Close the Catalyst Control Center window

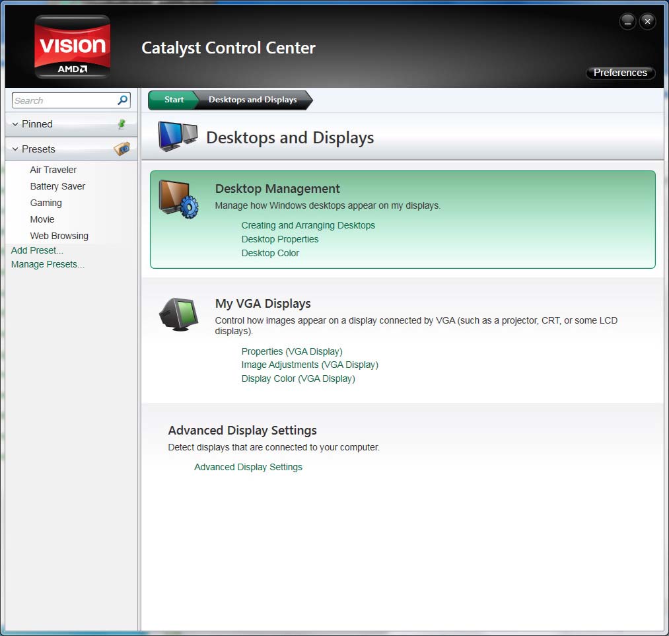pos(647,21)
